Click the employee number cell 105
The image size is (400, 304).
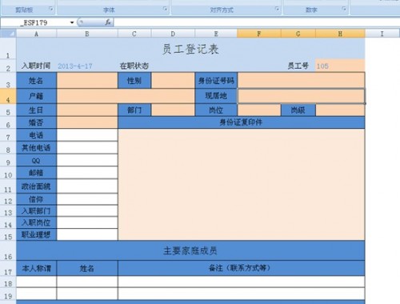[x=340, y=66]
